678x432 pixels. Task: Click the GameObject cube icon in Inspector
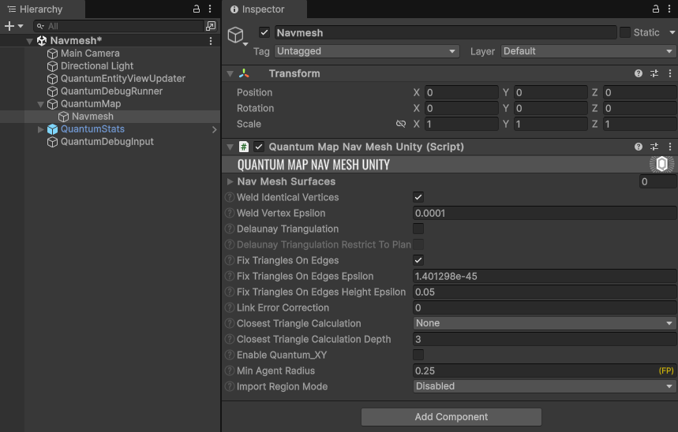click(x=236, y=35)
